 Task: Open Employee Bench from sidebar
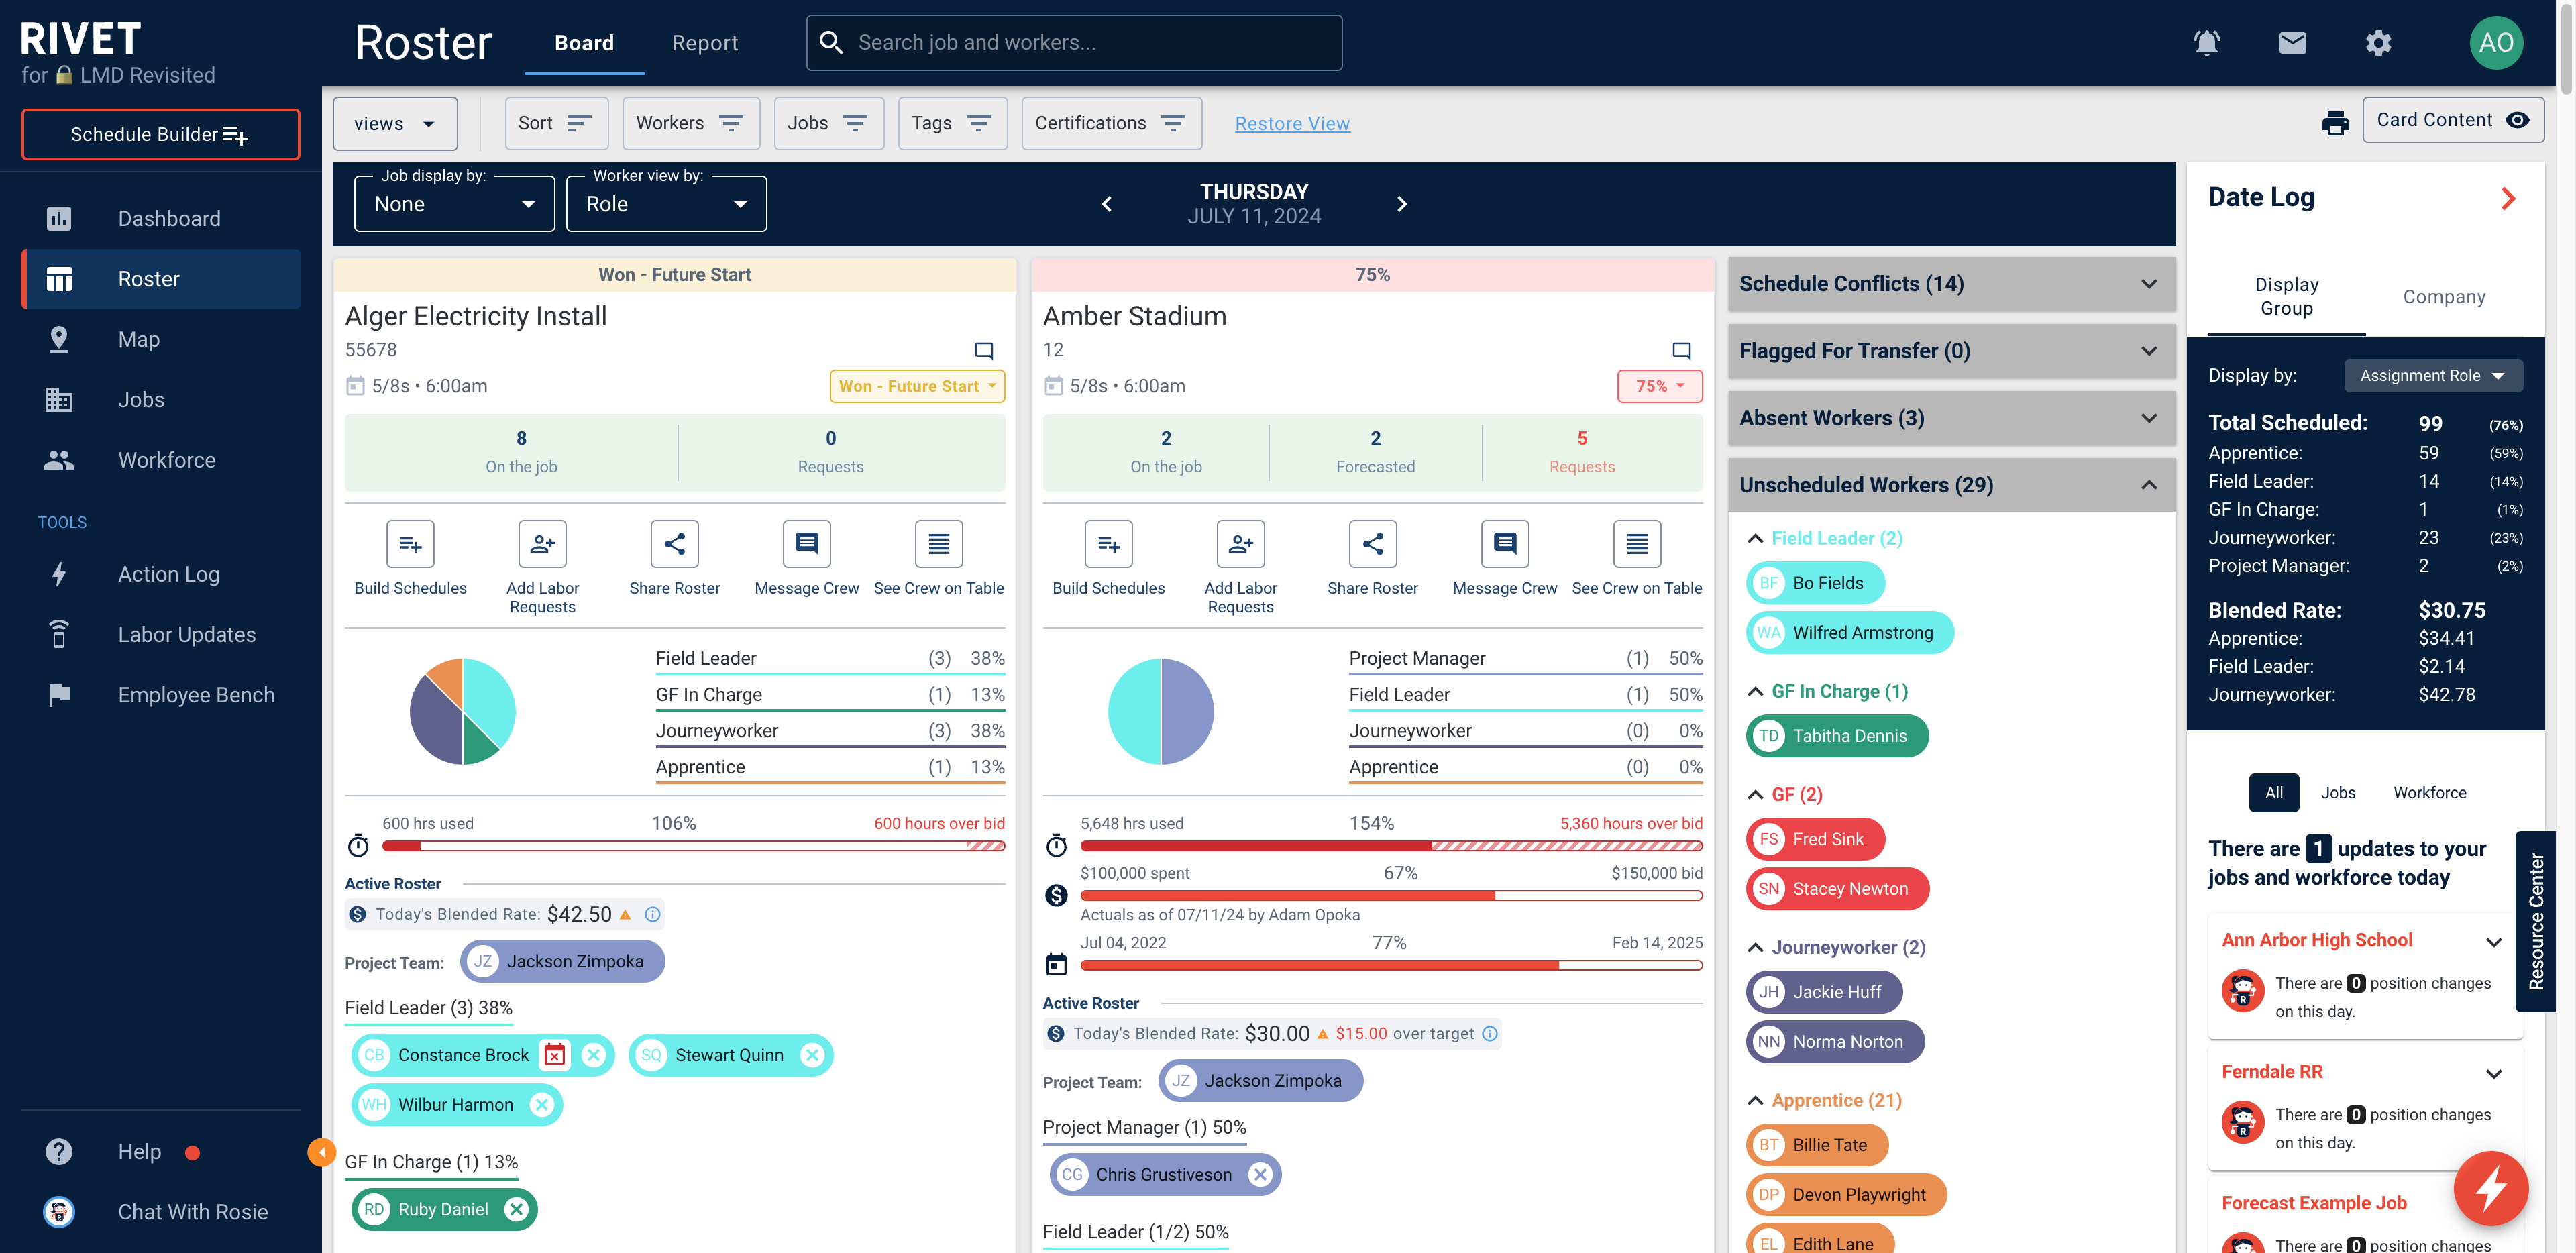pyautogui.click(x=160, y=694)
